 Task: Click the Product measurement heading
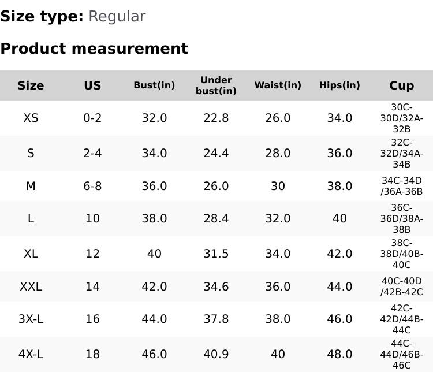(x=94, y=49)
